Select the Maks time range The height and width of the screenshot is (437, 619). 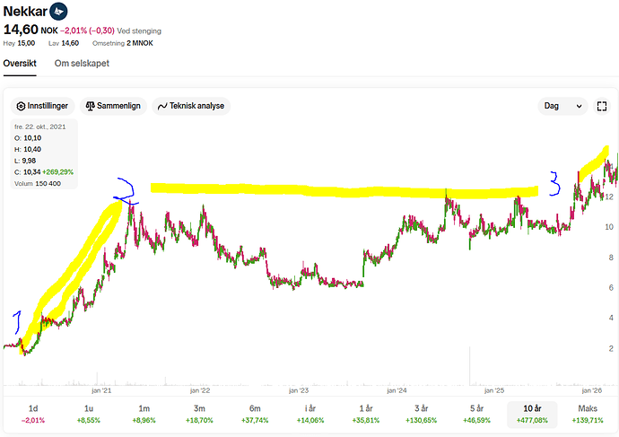[x=588, y=414]
